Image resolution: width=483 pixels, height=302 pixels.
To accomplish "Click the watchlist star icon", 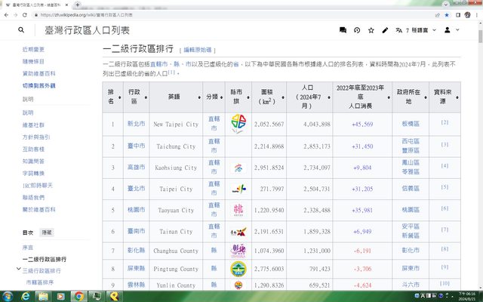I will pyautogui.click(x=371, y=30).
